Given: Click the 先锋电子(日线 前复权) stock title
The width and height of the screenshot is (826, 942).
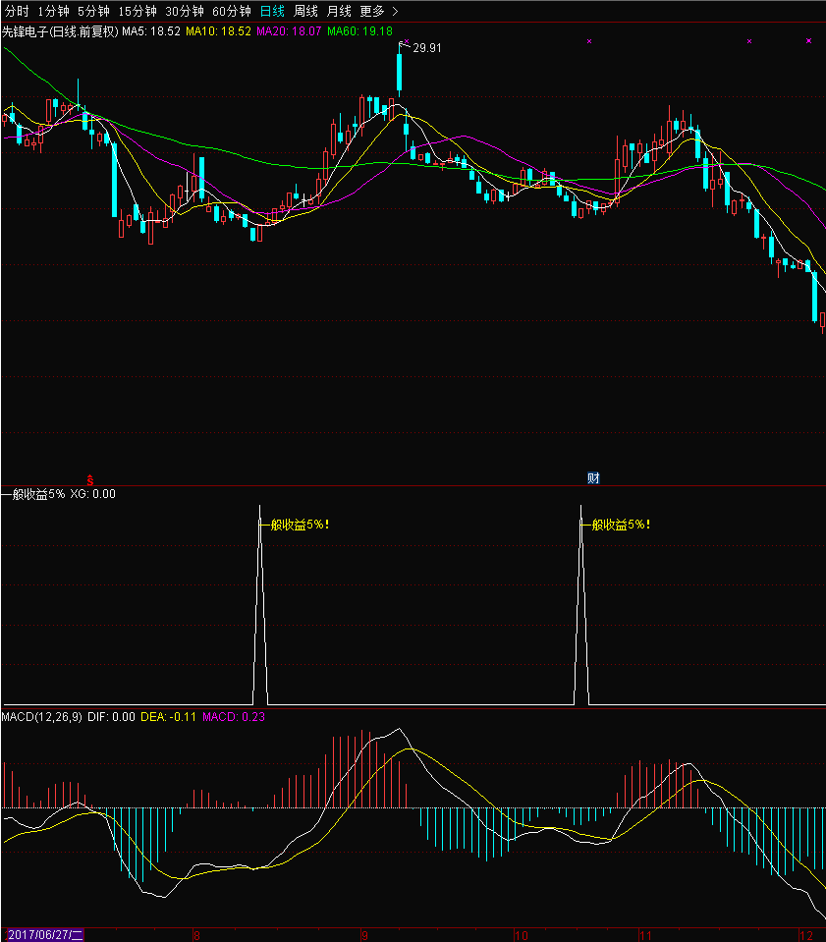Looking at the screenshot, I should (59, 31).
